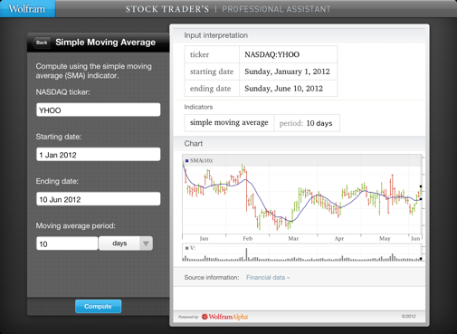Screen dimensions: 457x334
Task: Click the V: volume legend marker
Action: pyautogui.click(x=187, y=248)
